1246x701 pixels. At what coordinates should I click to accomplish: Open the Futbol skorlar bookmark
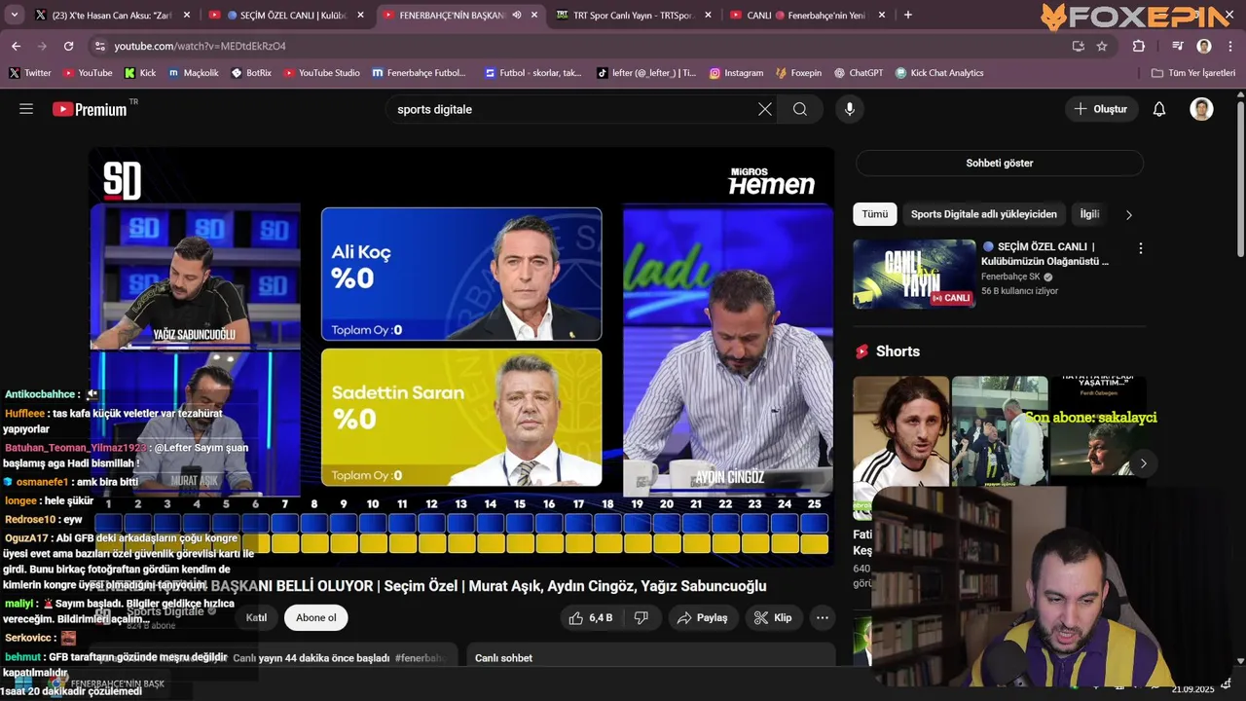click(532, 73)
